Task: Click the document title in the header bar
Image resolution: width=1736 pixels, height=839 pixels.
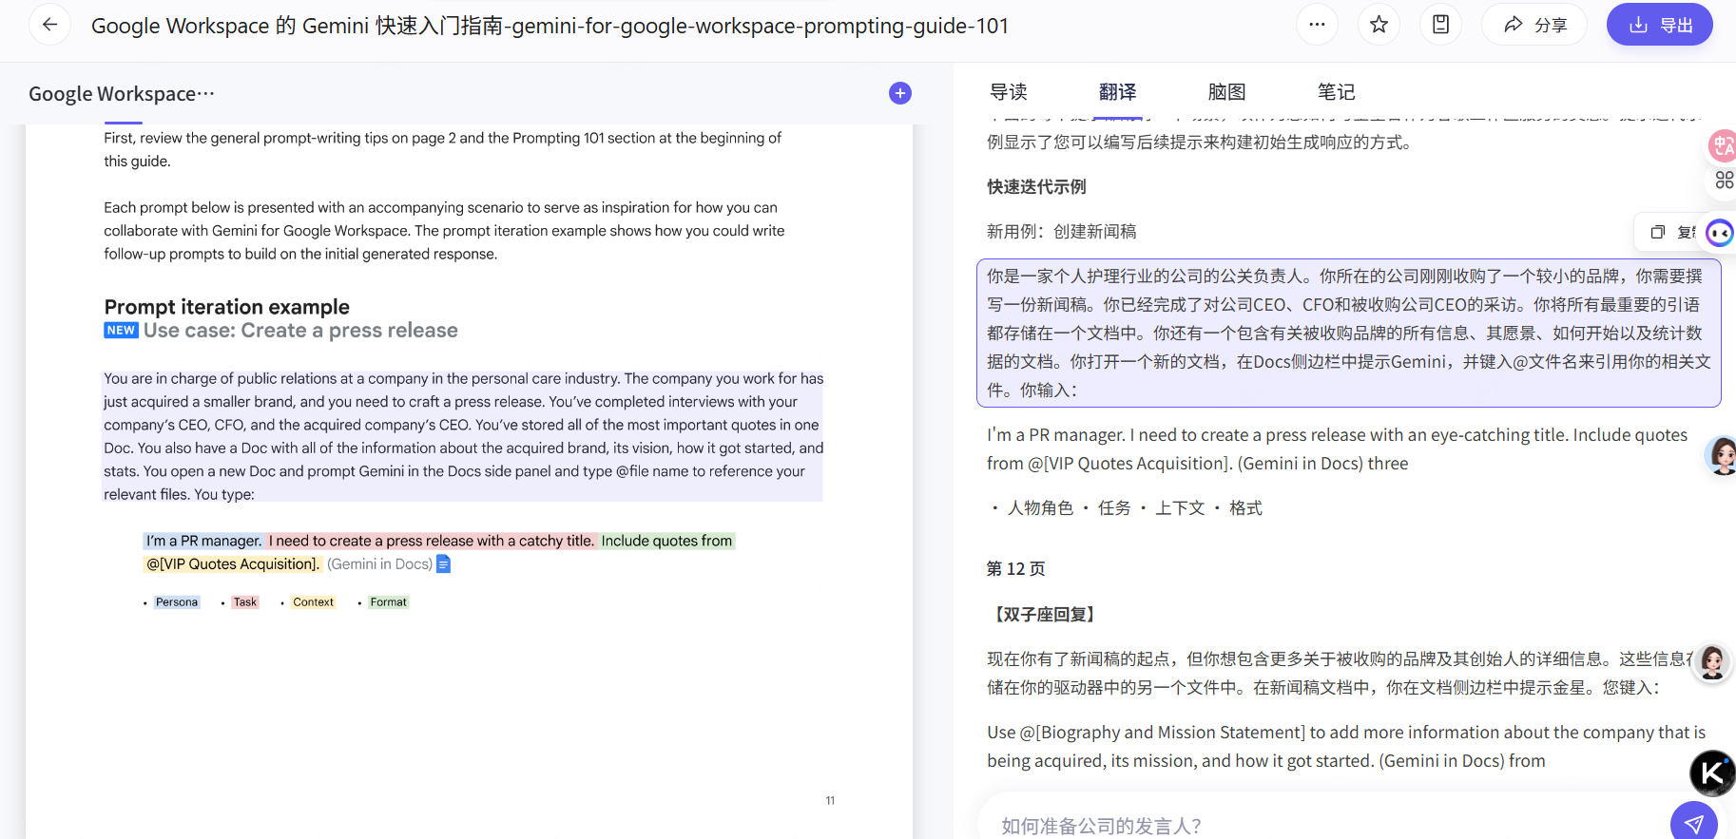Action: (550, 26)
